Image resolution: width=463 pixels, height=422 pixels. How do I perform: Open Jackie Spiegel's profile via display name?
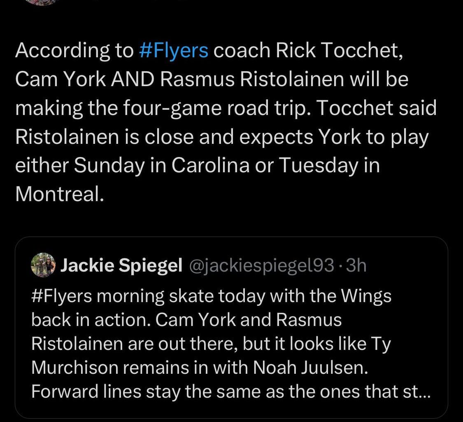click(x=121, y=265)
